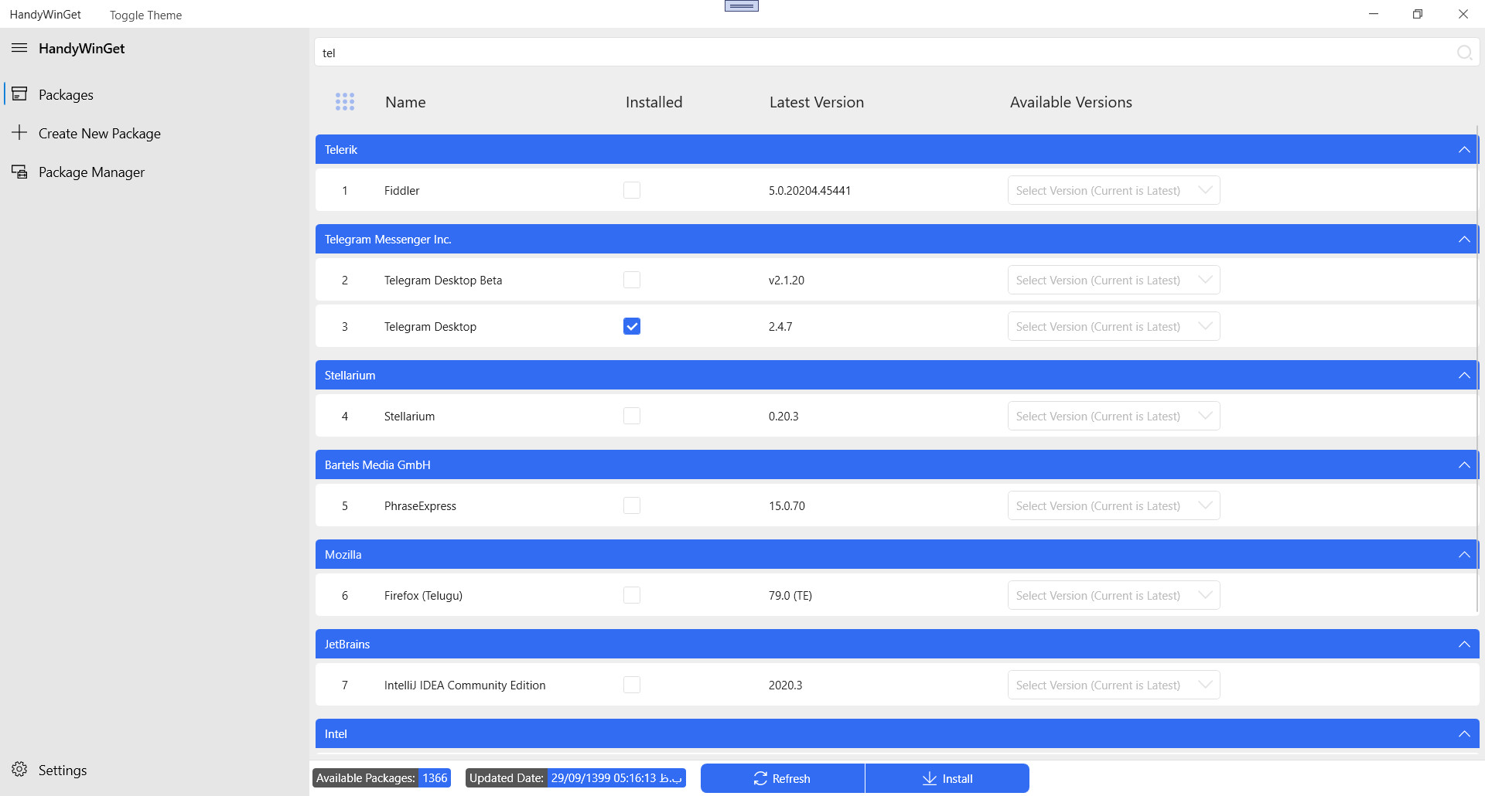Select the Fiddler row
This screenshot has height=796, width=1485.
click(896, 190)
